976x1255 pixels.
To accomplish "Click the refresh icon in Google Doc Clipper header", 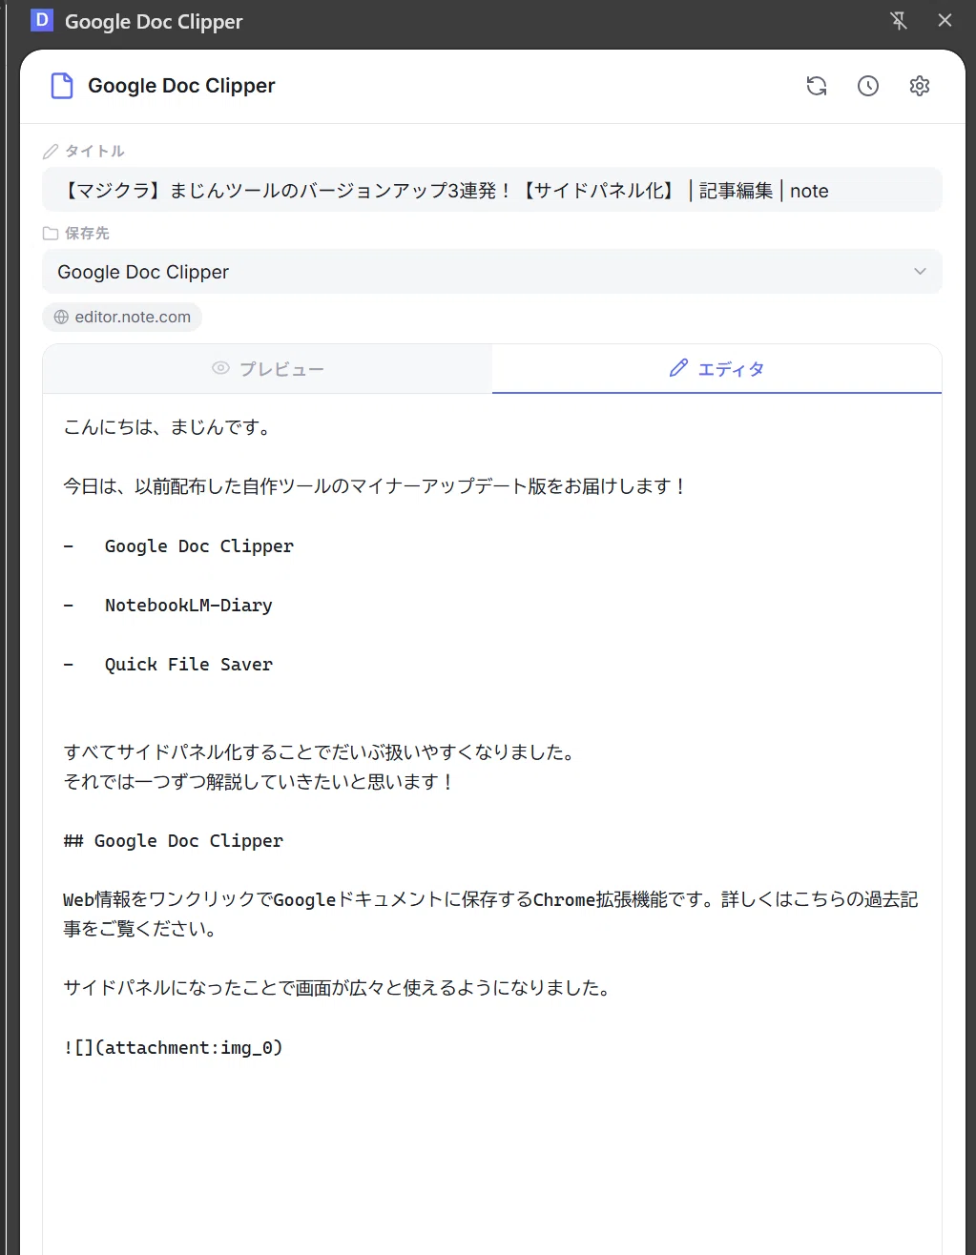I will tap(817, 86).
